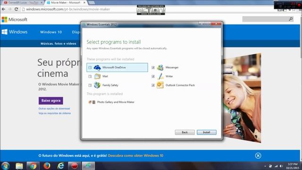Viewport: 302px width, 170px height.
Task: Switch to the GamesBR Lucas YouTube tab
Action: (23, 3)
